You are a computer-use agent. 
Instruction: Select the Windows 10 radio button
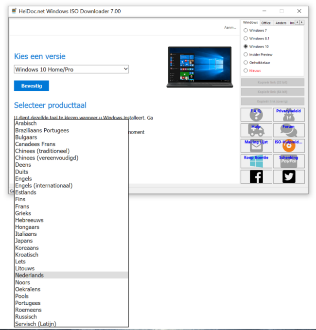point(246,46)
